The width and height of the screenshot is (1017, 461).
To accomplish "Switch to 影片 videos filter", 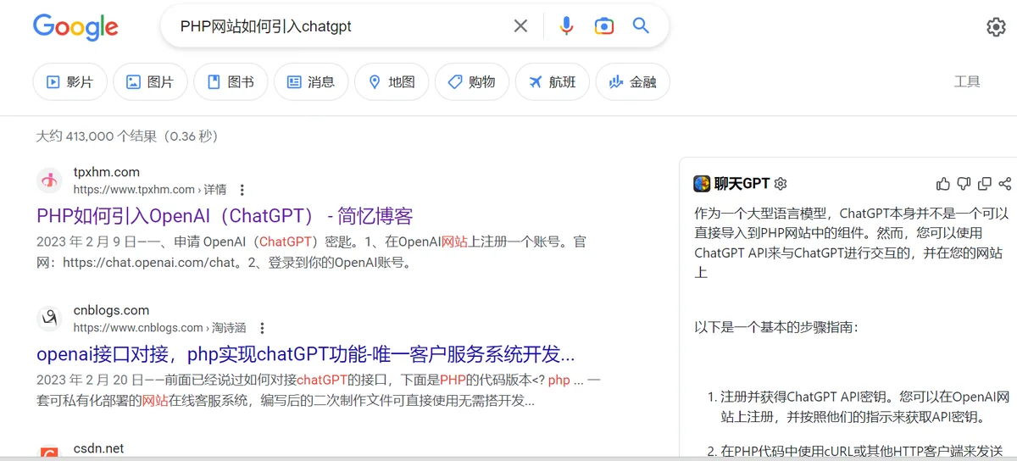I will click(69, 82).
